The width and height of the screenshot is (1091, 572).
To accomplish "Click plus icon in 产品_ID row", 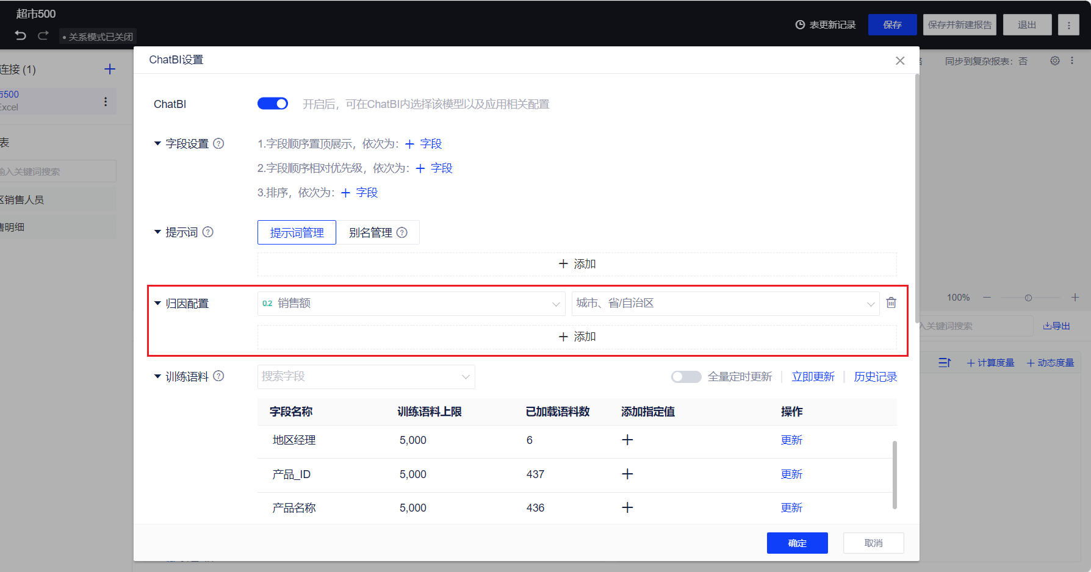I will click(x=627, y=474).
